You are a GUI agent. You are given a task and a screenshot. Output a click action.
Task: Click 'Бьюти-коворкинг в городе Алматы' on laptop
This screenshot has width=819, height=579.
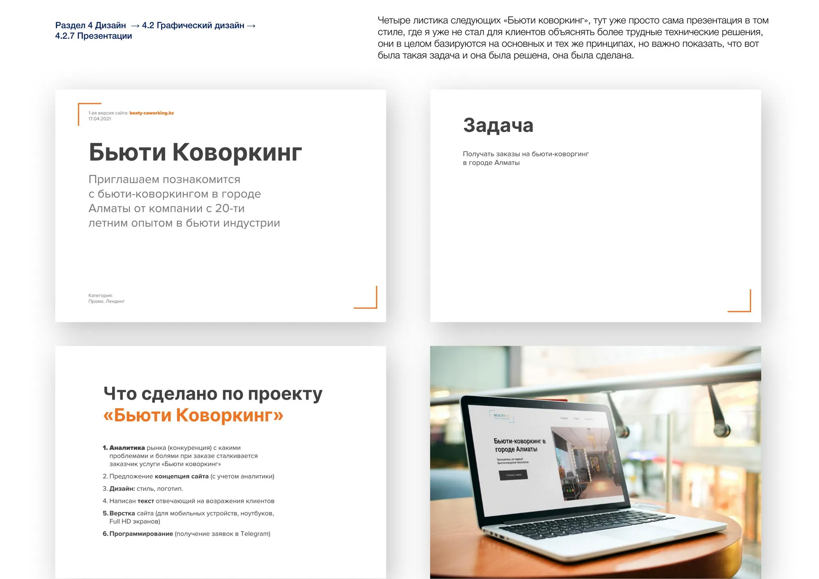point(519,445)
